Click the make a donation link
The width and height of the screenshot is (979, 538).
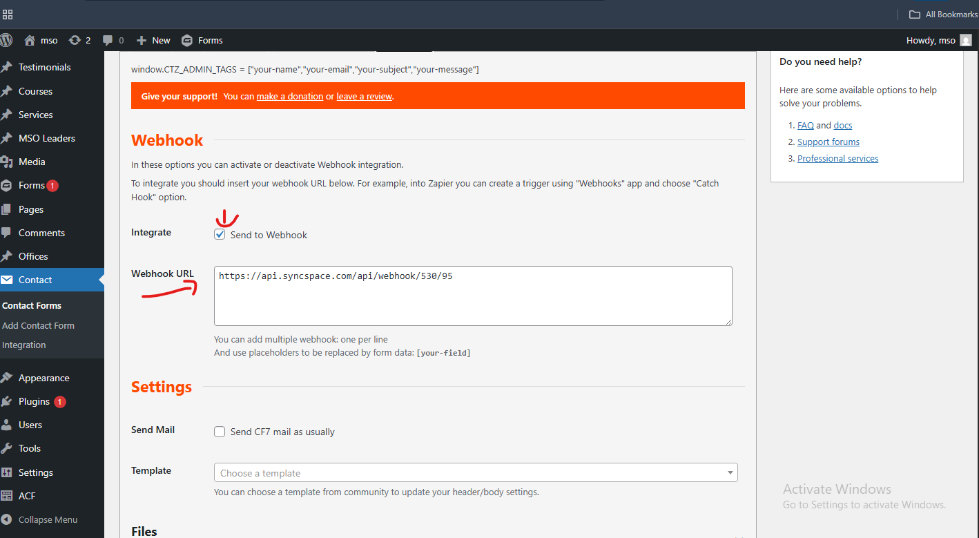[290, 97]
